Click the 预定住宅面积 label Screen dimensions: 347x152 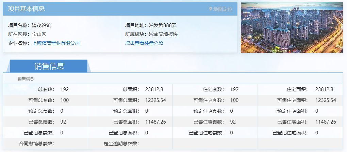(x=293, y=111)
